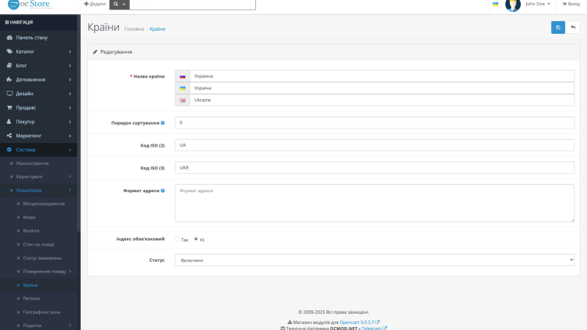Click the British flag beside Ukraine field
587x330 pixels.
(182, 100)
